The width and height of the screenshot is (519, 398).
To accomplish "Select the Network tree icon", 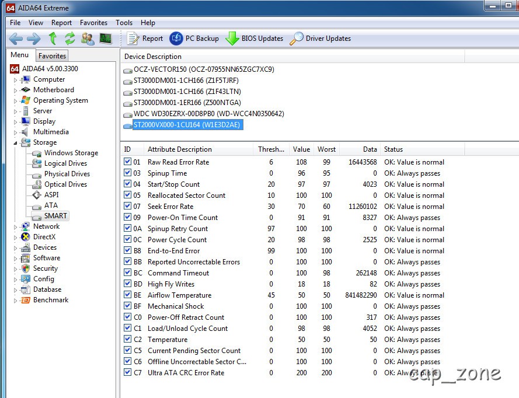I will (26, 226).
